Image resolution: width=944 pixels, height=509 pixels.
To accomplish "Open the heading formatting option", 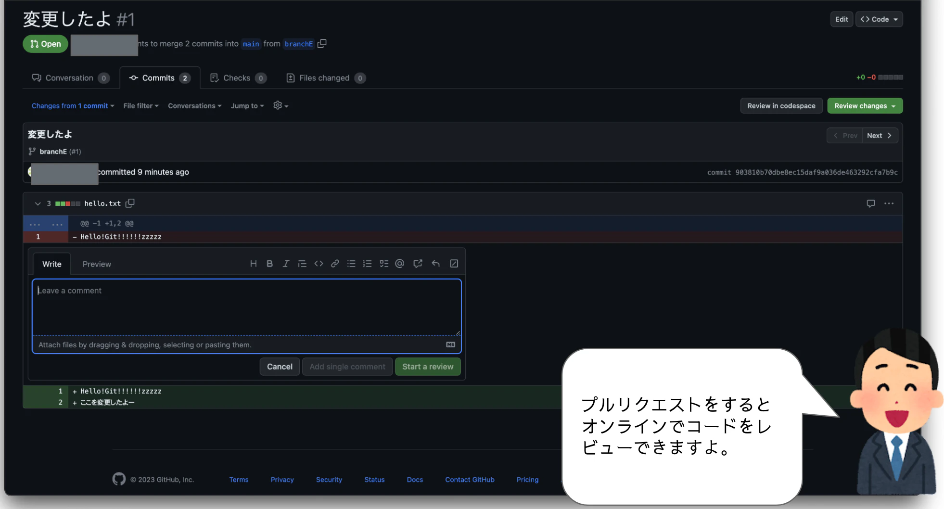I will pyautogui.click(x=253, y=264).
